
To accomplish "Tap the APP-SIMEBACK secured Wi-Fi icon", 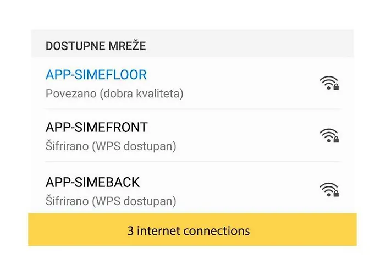I will click(x=329, y=190).
